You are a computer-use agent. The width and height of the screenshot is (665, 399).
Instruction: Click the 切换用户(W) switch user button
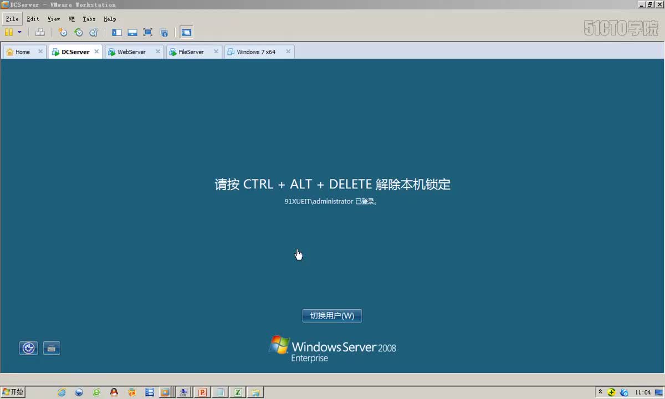(332, 316)
